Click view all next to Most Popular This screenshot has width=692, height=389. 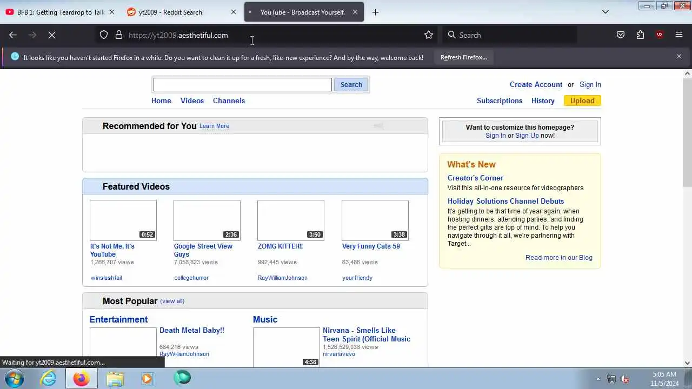172,301
